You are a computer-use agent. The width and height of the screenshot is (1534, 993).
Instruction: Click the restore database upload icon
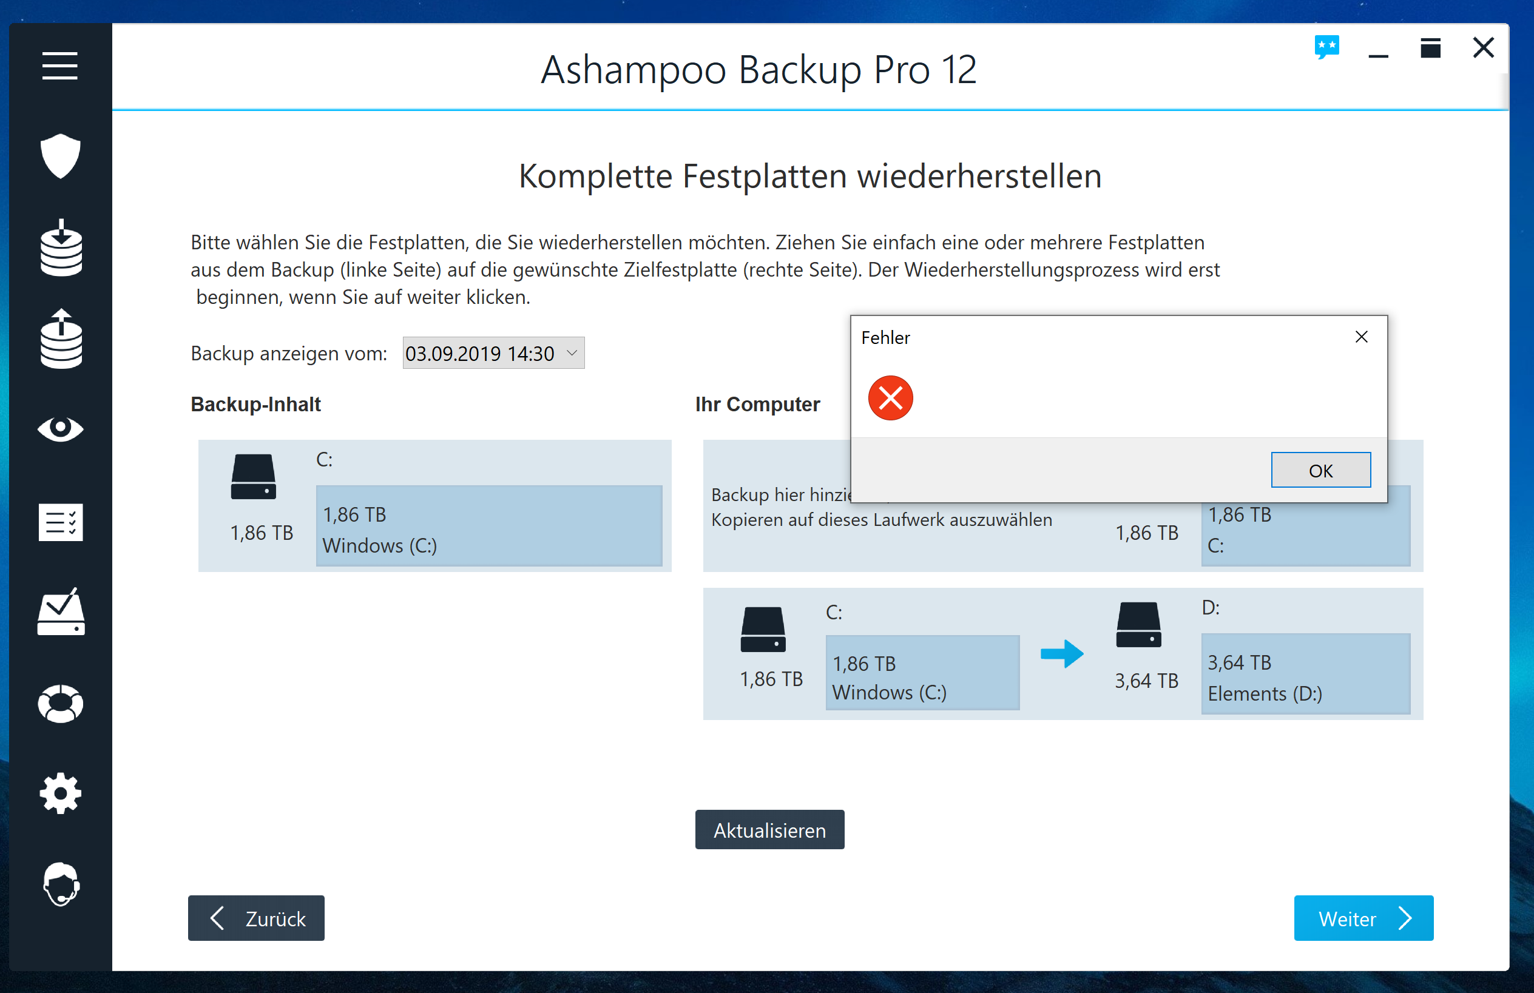pyautogui.click(x=61, y=339)
